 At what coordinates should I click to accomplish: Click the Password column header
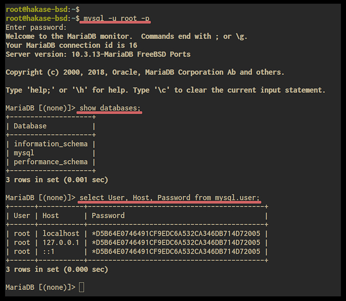pos(108,216)
